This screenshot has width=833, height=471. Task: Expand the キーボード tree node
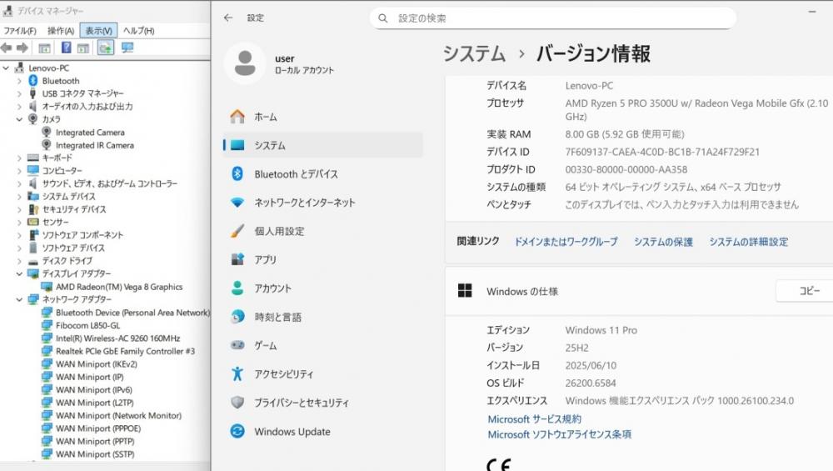pos(19,158)
